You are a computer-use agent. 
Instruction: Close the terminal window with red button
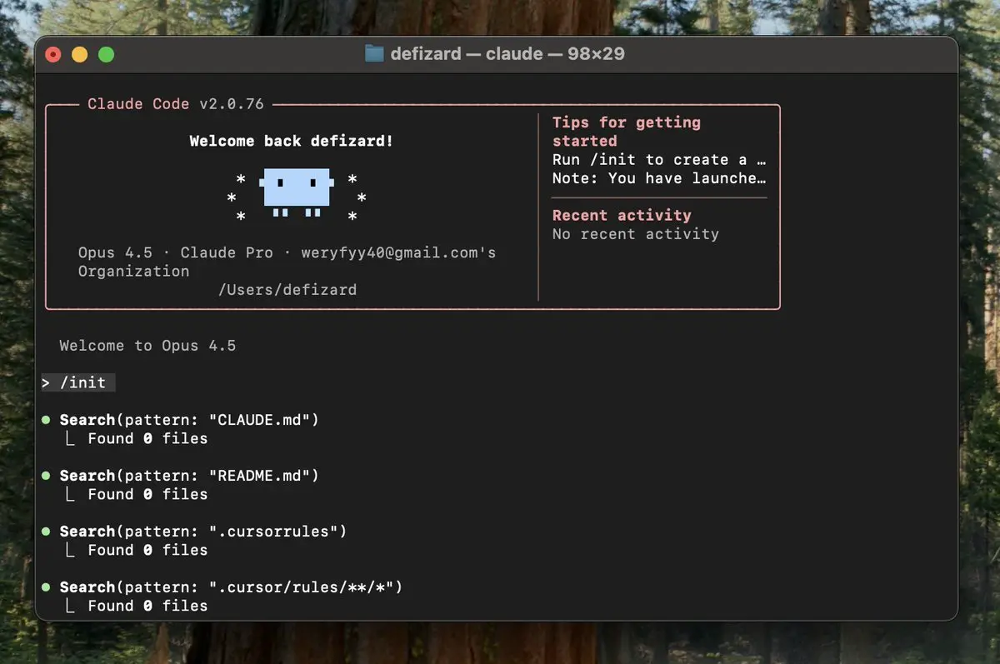point(53,55)
